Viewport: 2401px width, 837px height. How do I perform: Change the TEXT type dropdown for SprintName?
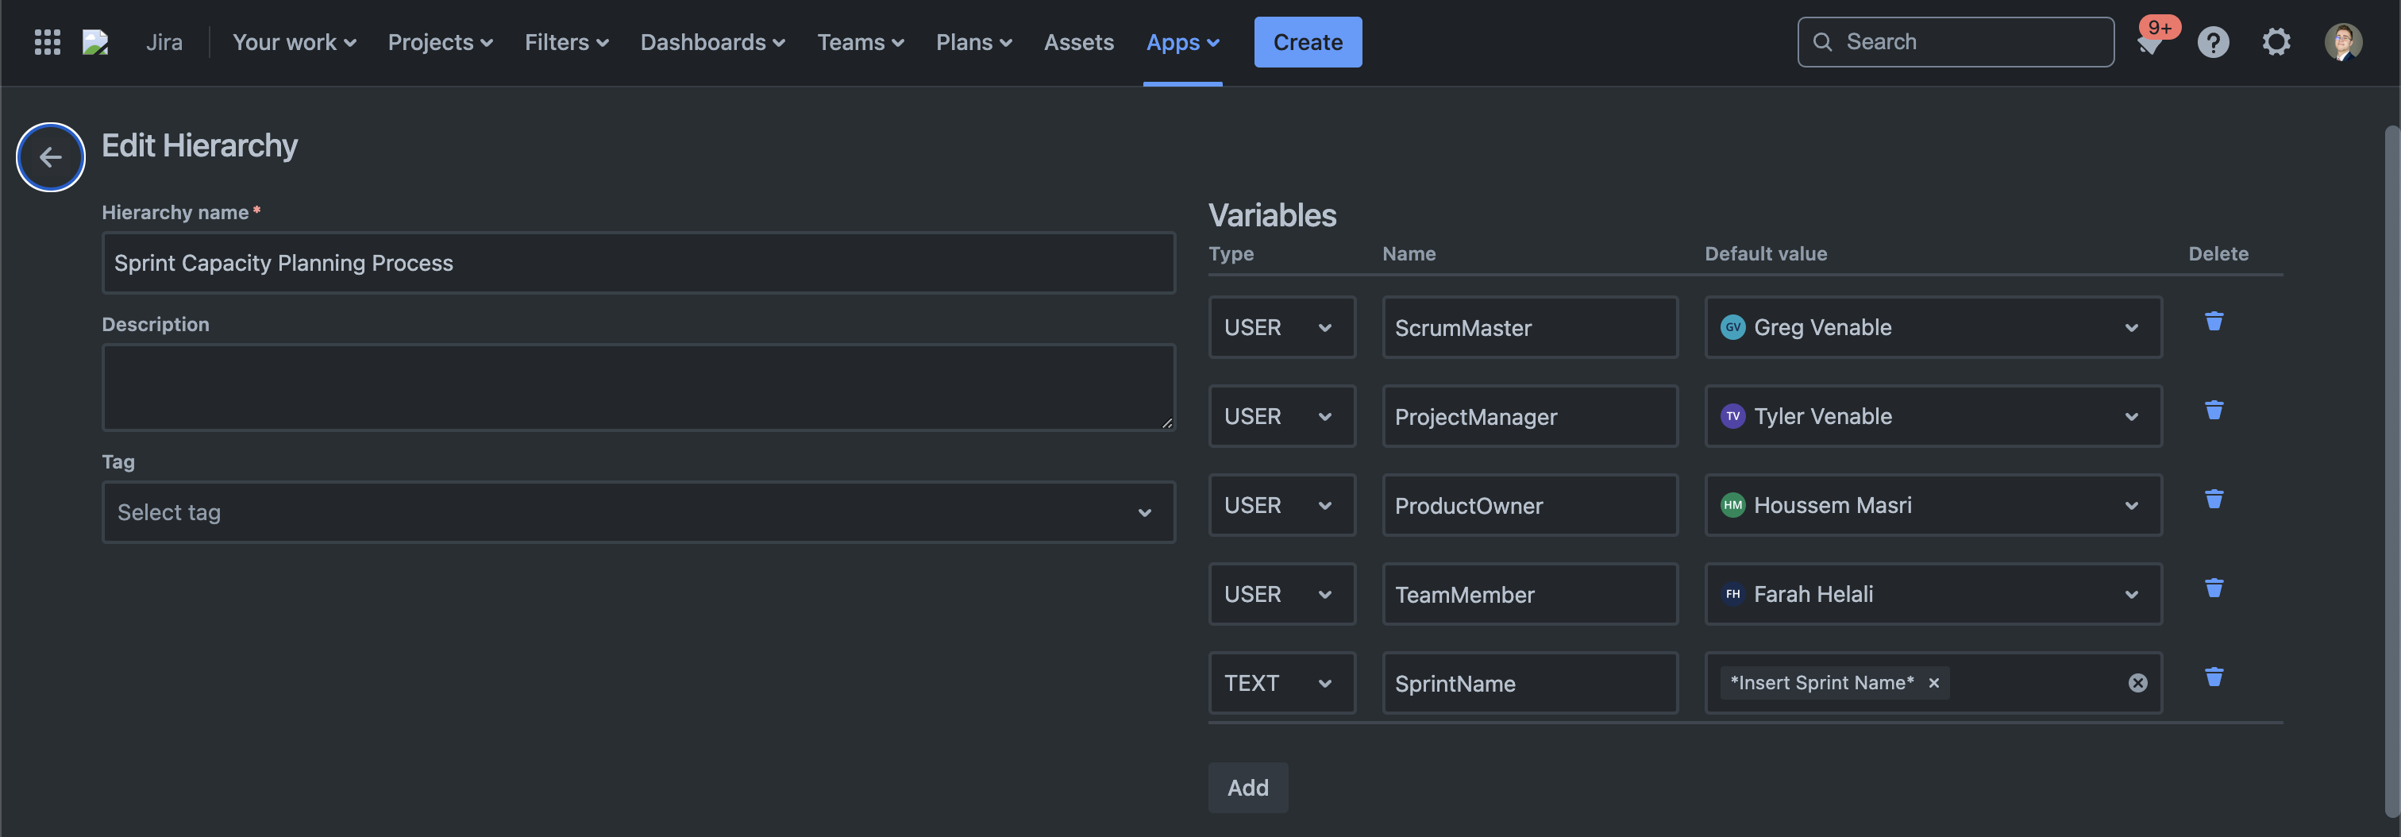(x=1281, y=683)
